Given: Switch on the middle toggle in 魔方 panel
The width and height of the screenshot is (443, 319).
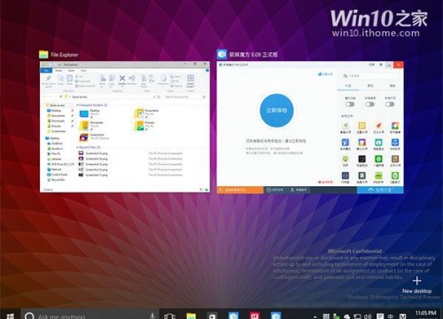Looking at the screenshot, I should pyautogui.click(x=369, y=105).
